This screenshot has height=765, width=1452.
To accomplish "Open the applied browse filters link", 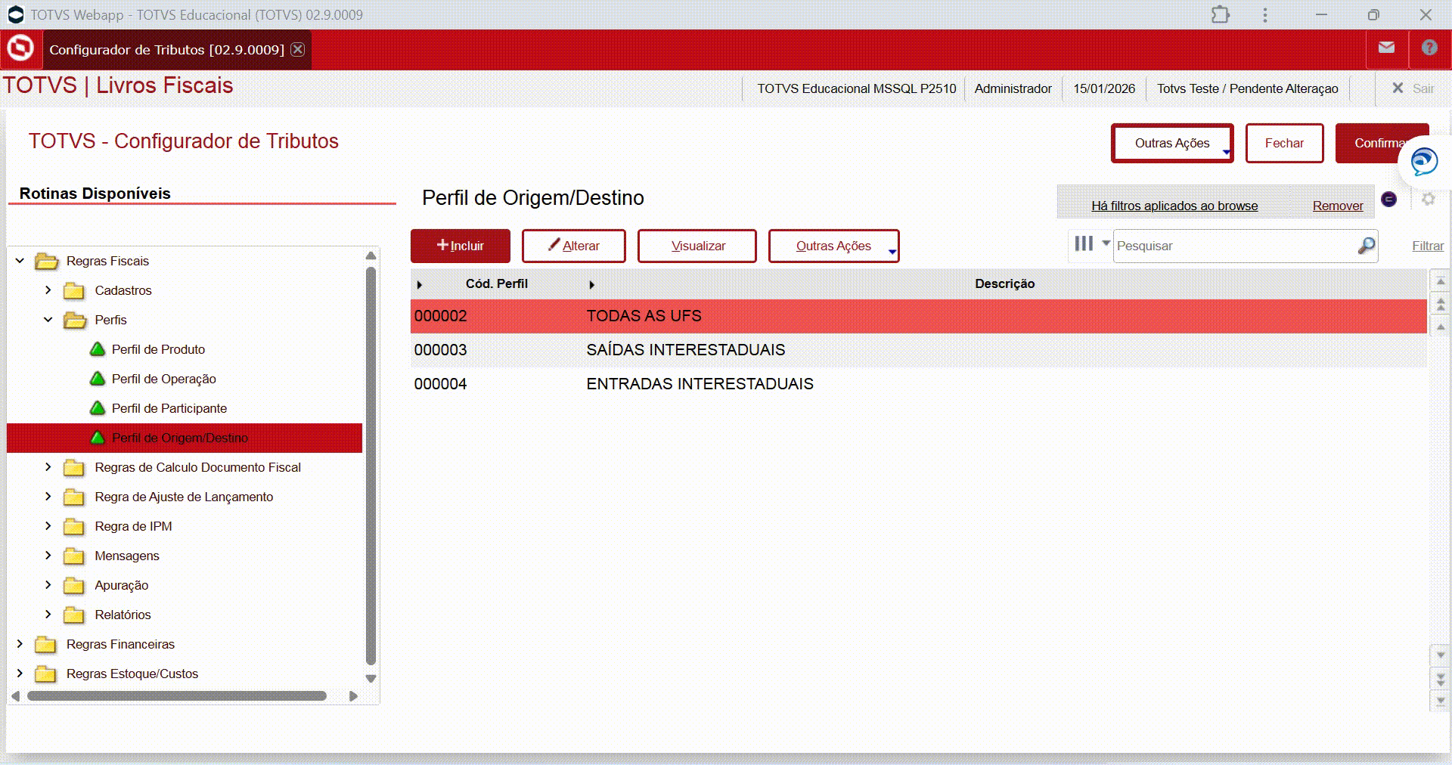I will (x=1174, y=206).
